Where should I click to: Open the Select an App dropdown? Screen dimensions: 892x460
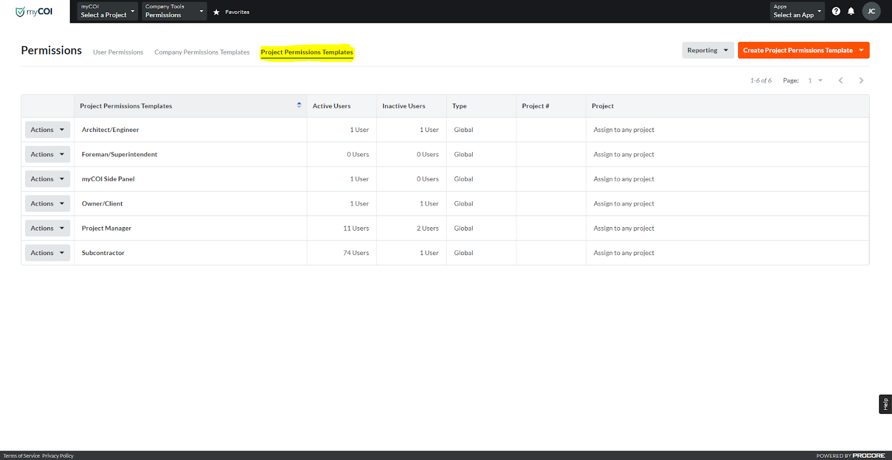pyautogui.click(x=797, y=11)
